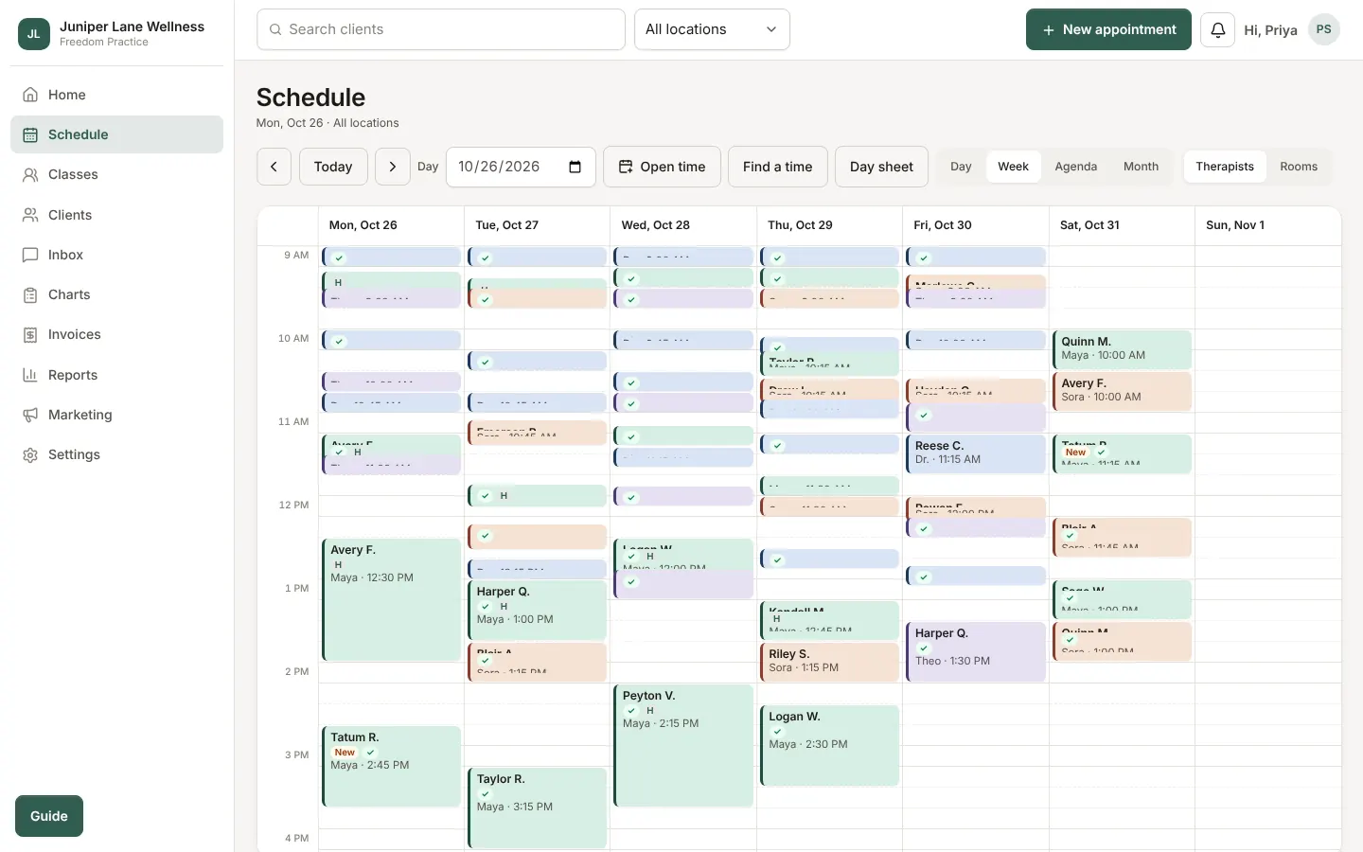Click checkmark on Harper Q. Friday appointment
This screenshot has width=1363, height=852.
924,648
